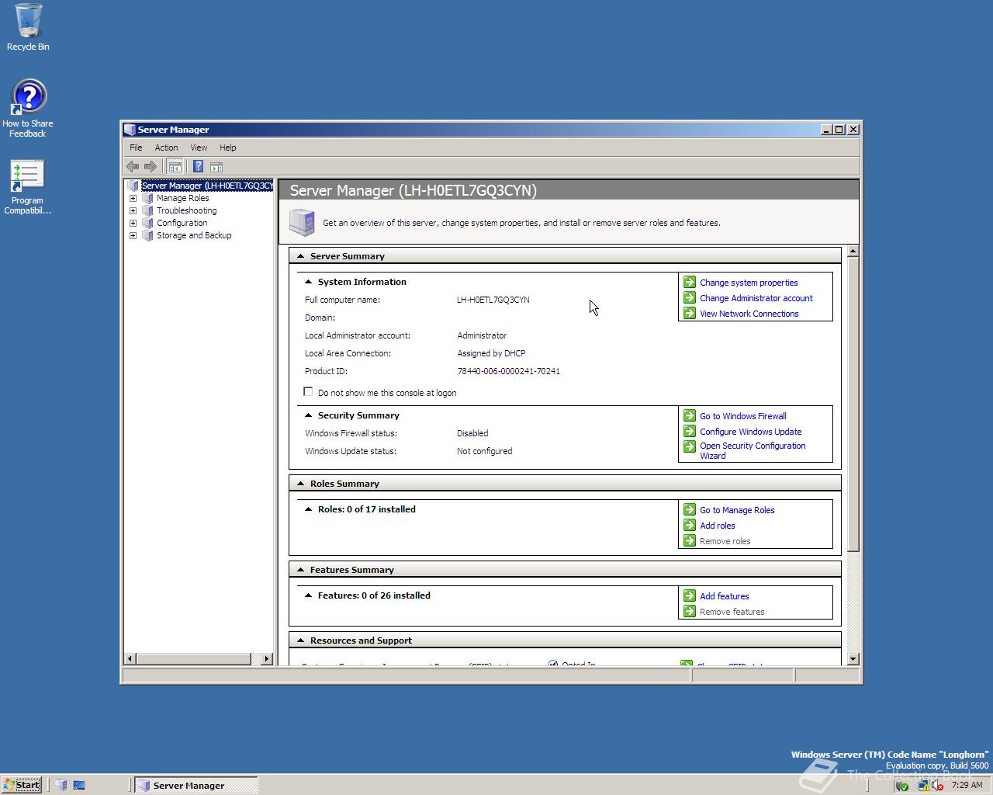
Task: Follow the Go to Windows Firewall link
Action: click(x=743, y=416)
